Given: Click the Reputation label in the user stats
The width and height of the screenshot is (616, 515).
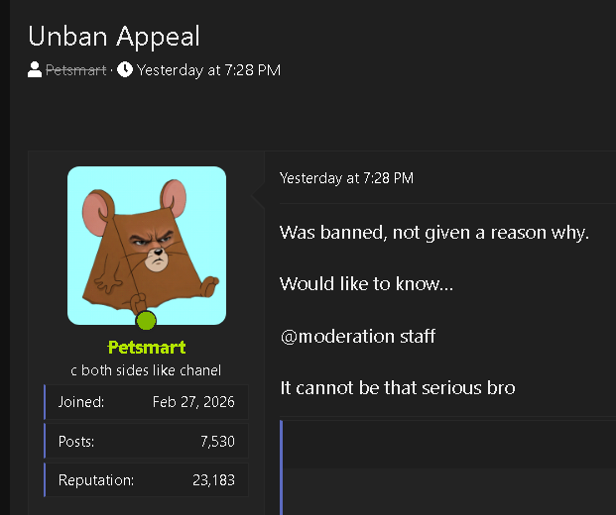Looking at the screenshot, I should click(x=96, y=480).
